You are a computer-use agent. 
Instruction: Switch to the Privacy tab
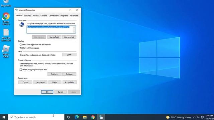(35, 16)
